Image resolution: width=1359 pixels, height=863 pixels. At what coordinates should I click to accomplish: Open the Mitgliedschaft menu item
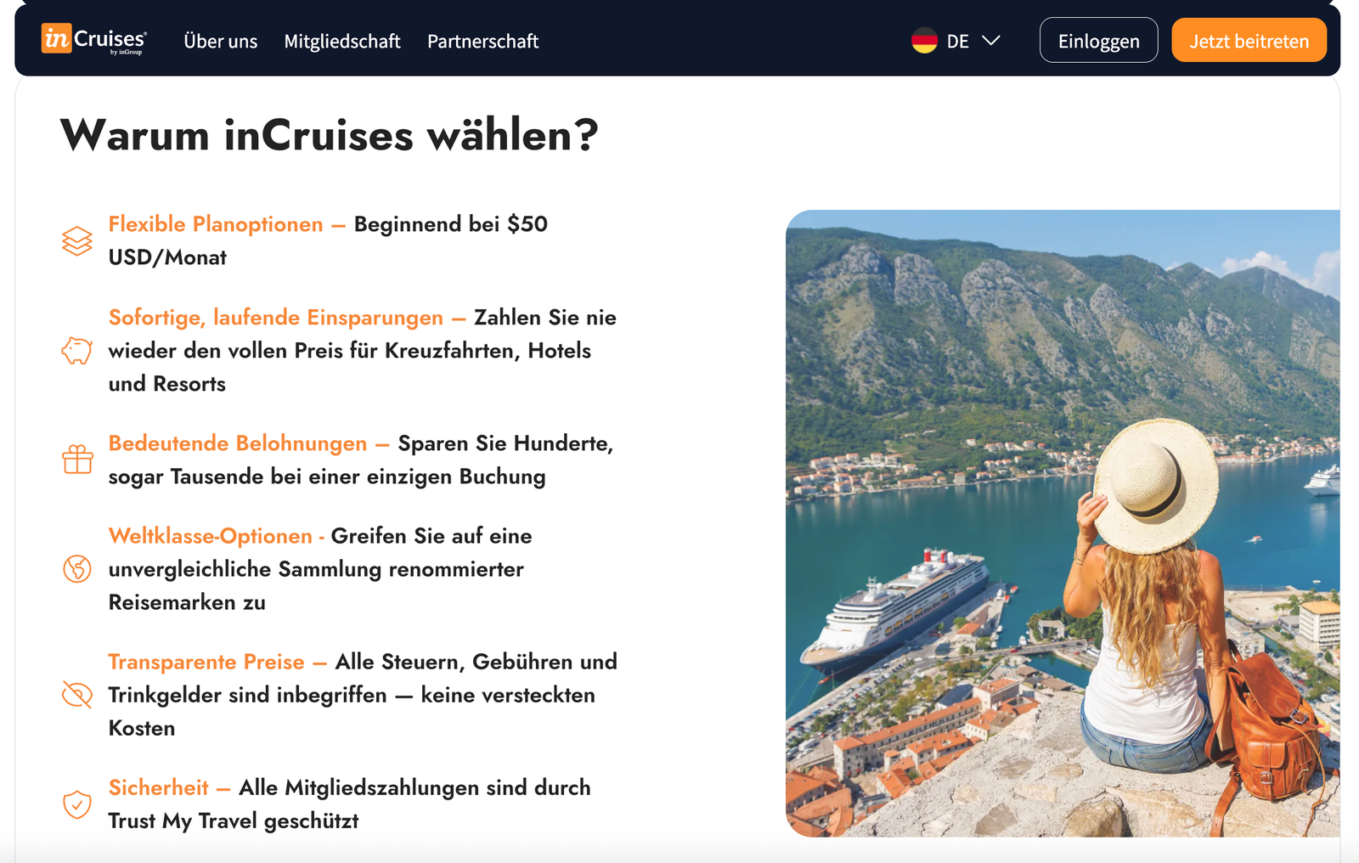[x=342, y=41]
